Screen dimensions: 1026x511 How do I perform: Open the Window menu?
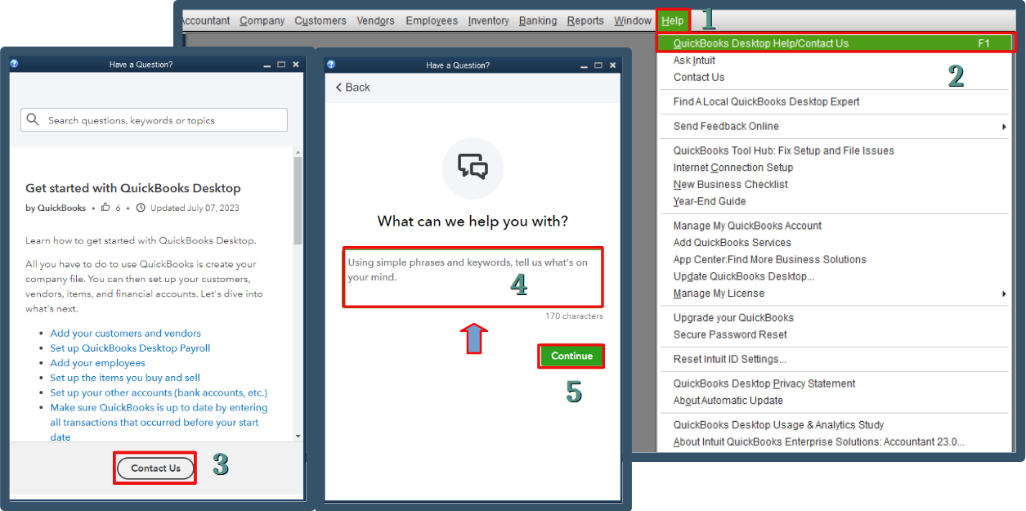tap(633, 20)
